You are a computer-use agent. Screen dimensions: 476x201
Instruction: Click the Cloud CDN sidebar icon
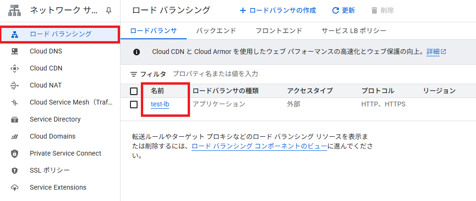click(x=14, y=68)
